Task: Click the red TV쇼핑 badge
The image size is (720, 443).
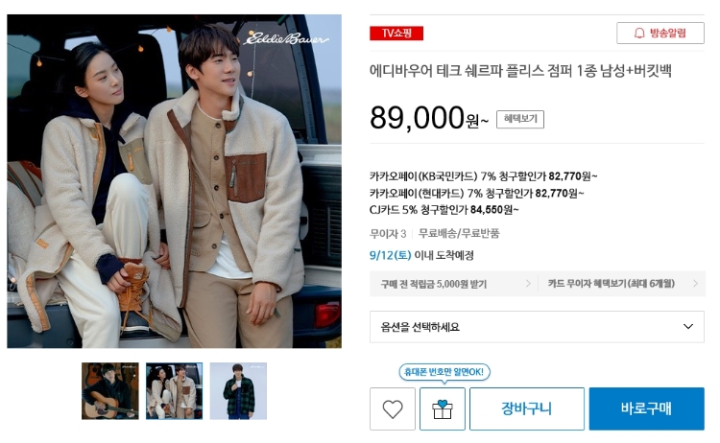Action: coord(396,33)
